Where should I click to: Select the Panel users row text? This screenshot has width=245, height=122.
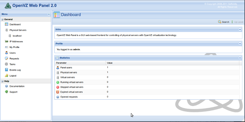pos(66,68)
